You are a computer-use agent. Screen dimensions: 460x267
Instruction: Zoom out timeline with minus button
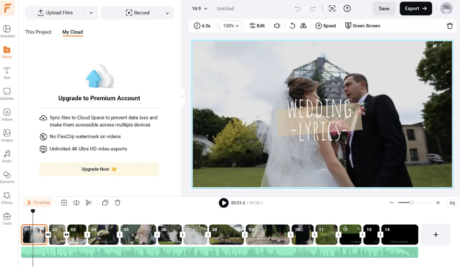[x=391, y=203]
